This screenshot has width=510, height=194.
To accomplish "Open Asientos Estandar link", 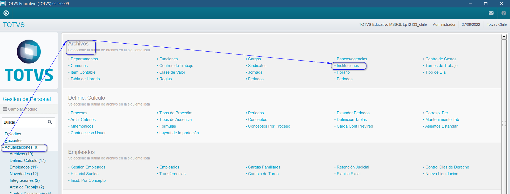I will 441,126.
